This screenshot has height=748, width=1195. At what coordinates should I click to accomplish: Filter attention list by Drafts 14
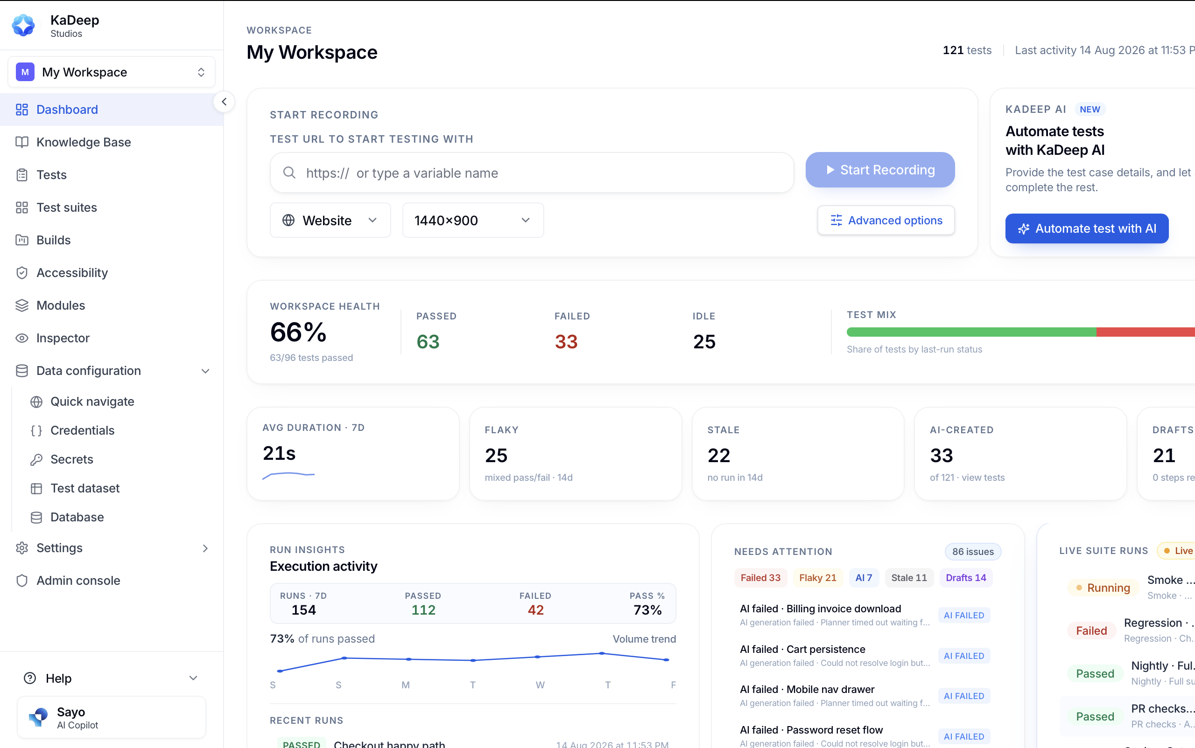(966, 578)
